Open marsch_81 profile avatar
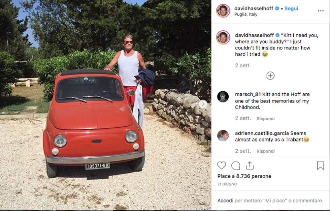The image size is (330, 211). point(223,97)
